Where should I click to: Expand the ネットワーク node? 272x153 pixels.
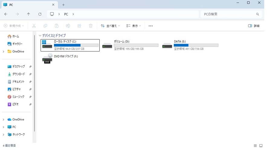click(3, 135)
